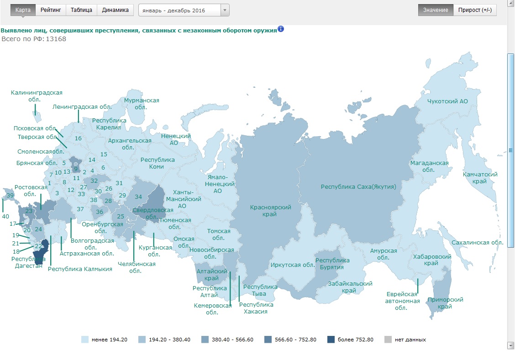This screenshot has height=351, width=515.
Task: Toggle display to Значение
Action: (436, 10)
